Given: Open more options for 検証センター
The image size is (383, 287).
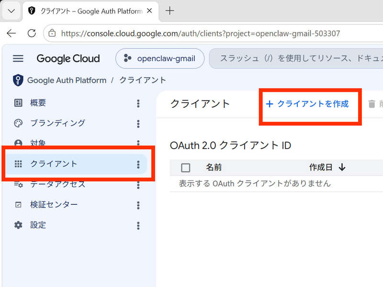Looking at the screenshot, I should click(138, 205).
